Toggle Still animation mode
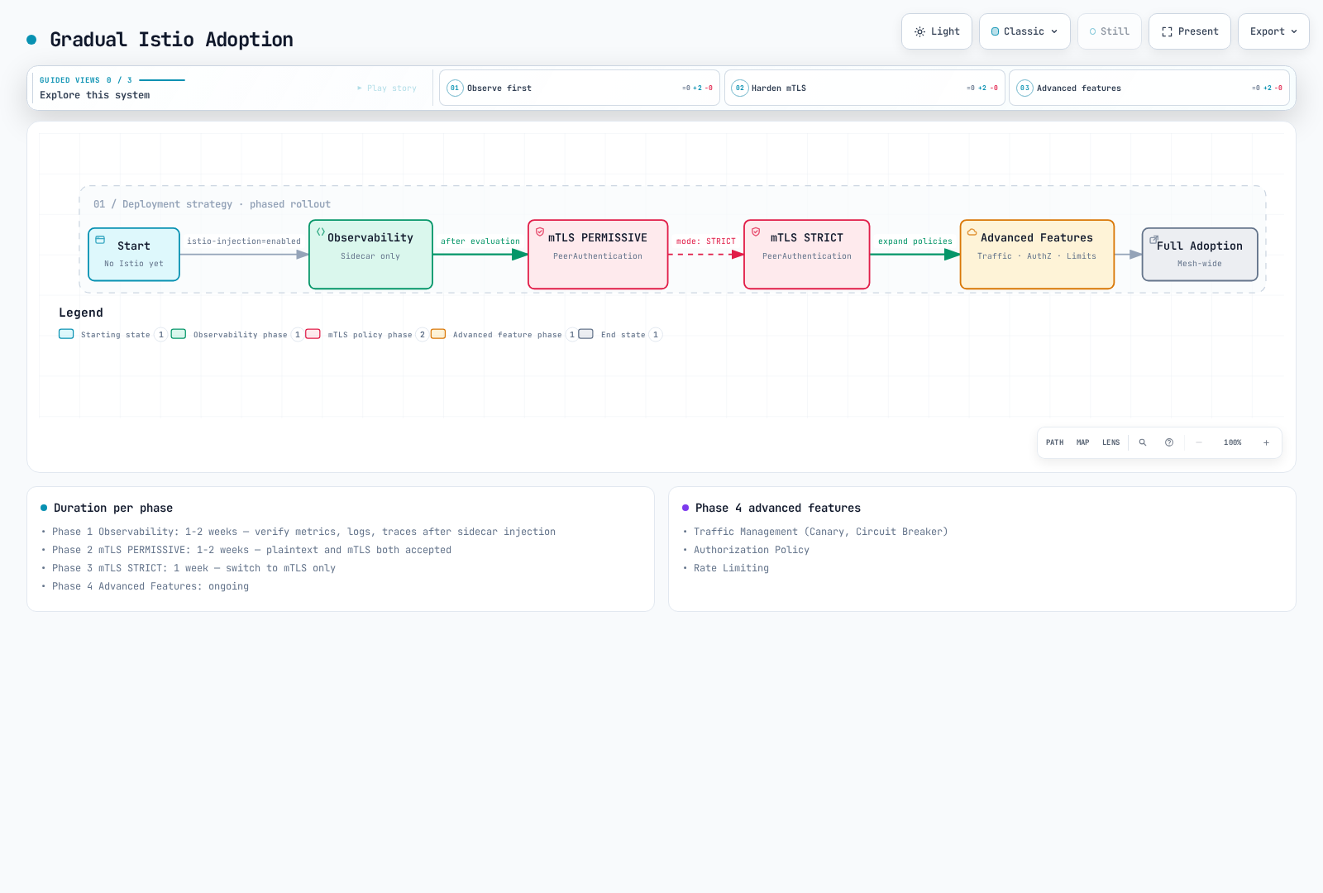 click(1109, 31)
